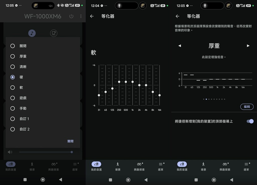The image size is (257, 185).
Task: Tap the back arrow on the 等化器 screen
Action: 92,16
